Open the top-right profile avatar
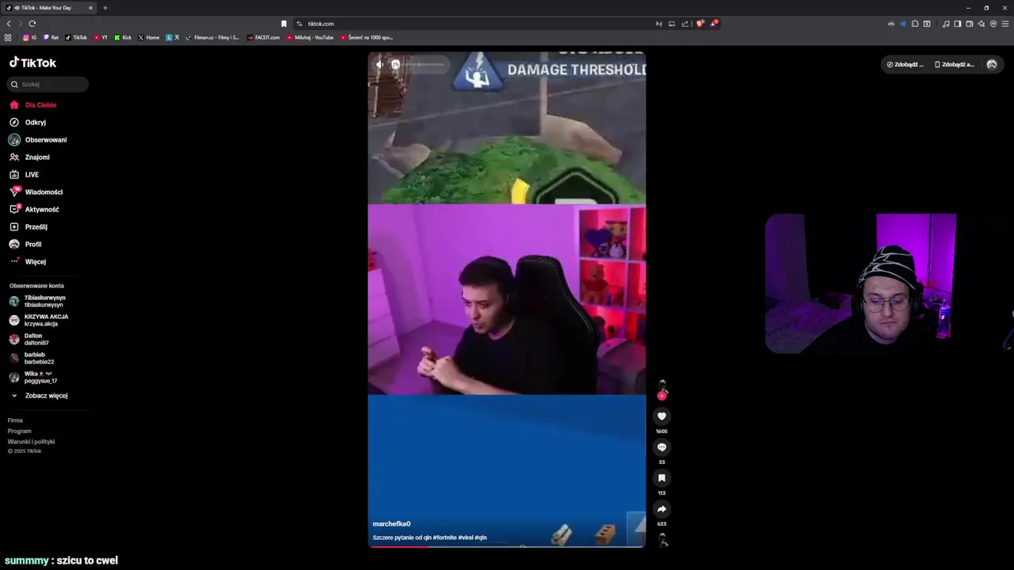Image resolution: width=1014 pixels, height=570 pixels. pyautogui.click(x=992, y=64)
